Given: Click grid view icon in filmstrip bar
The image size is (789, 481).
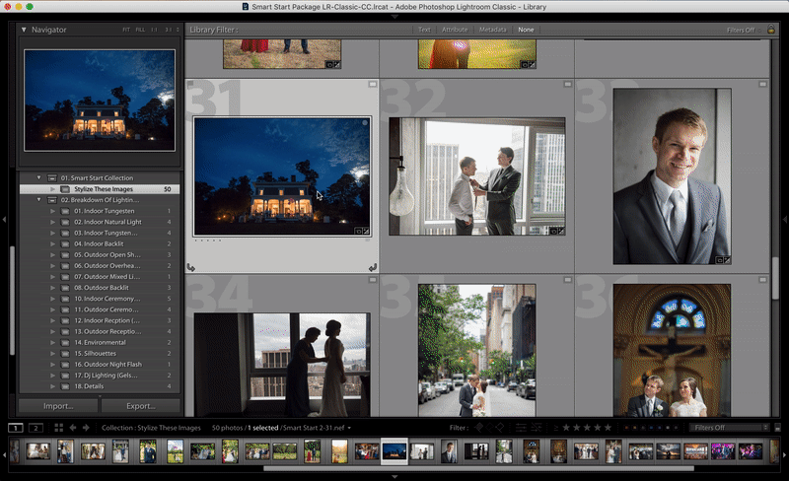Looking at the screenshot, I should point(59,428).
